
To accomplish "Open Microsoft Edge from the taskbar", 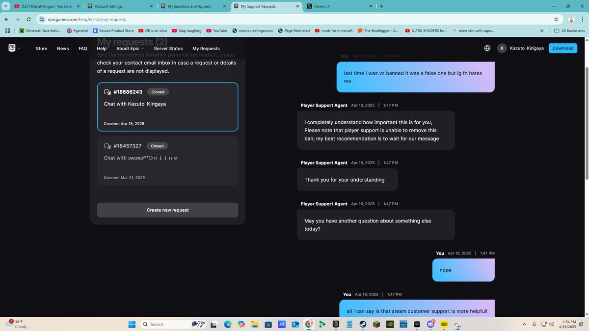I will click(228, 324).
